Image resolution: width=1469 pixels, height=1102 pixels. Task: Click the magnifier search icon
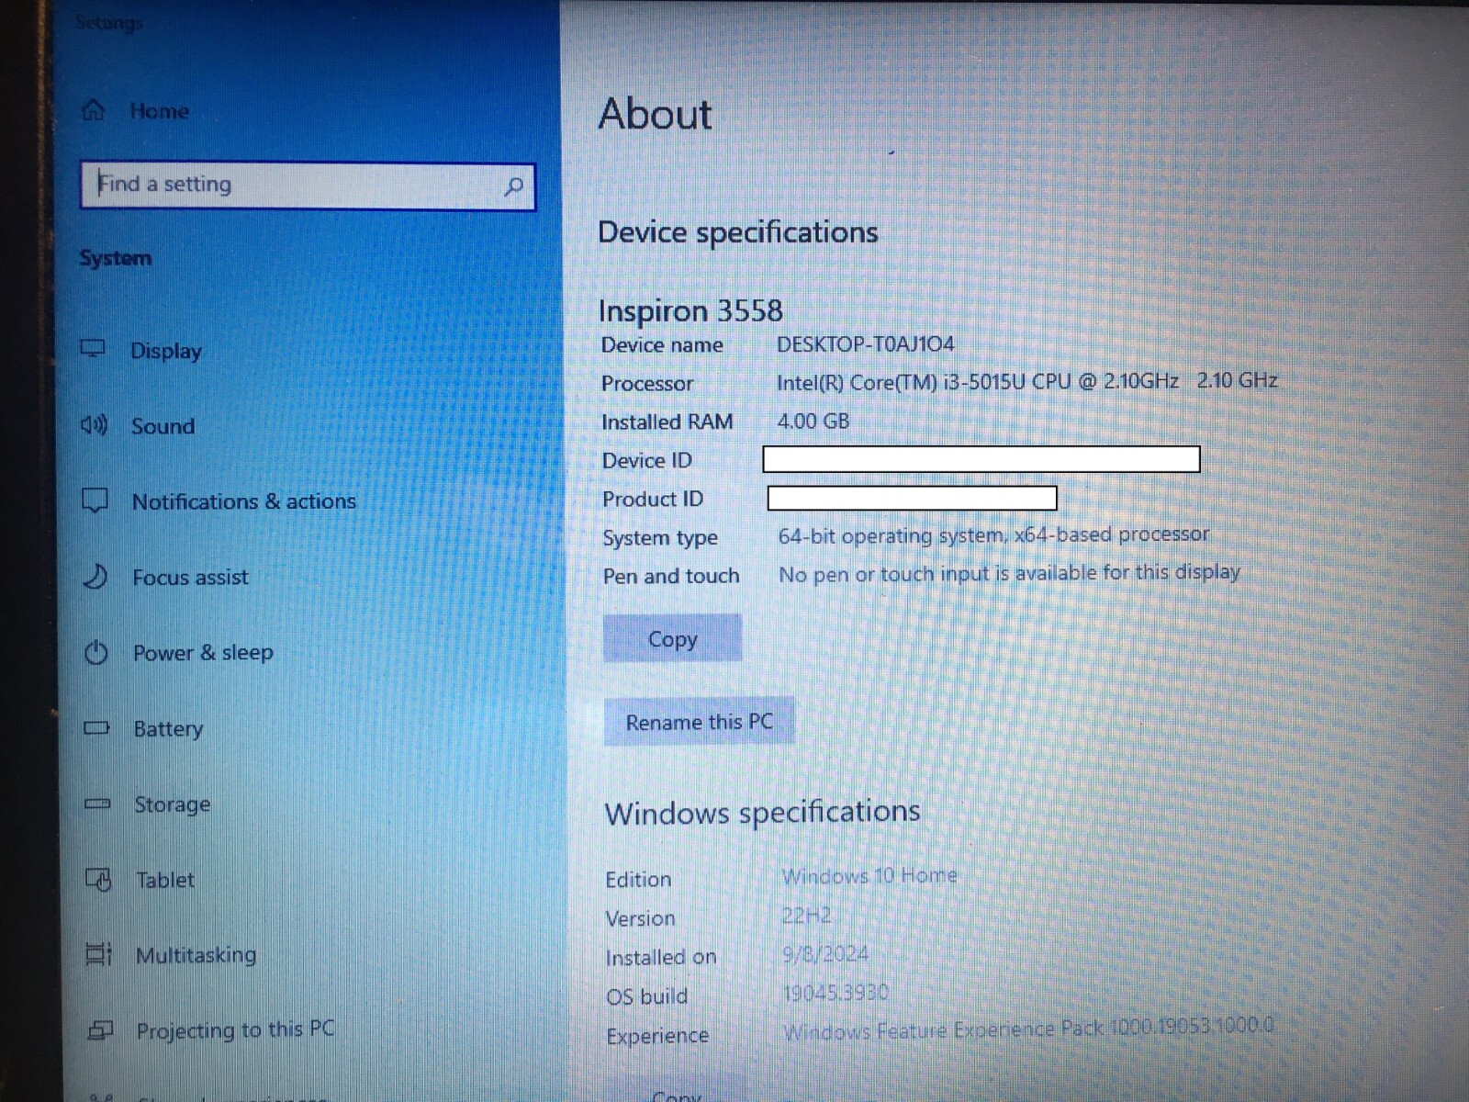tap(514, 186)
